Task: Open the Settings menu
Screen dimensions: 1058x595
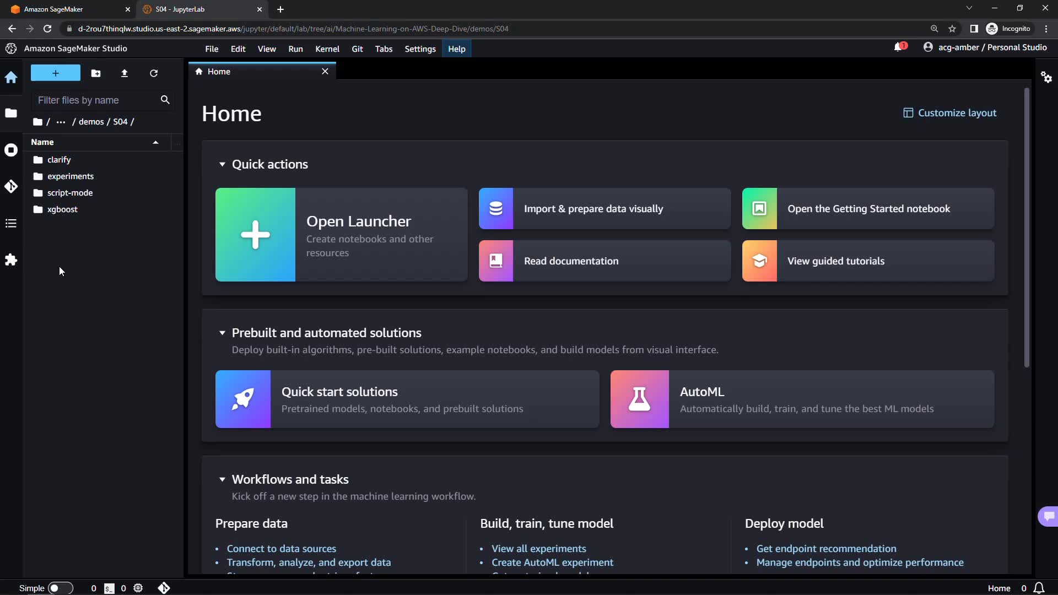Action: coord(420,49)
